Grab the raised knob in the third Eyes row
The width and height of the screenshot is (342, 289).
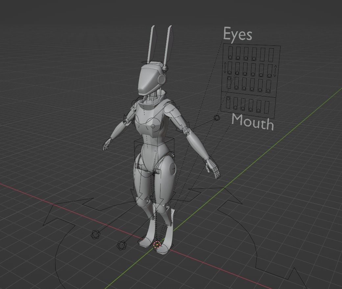(229, 78)
